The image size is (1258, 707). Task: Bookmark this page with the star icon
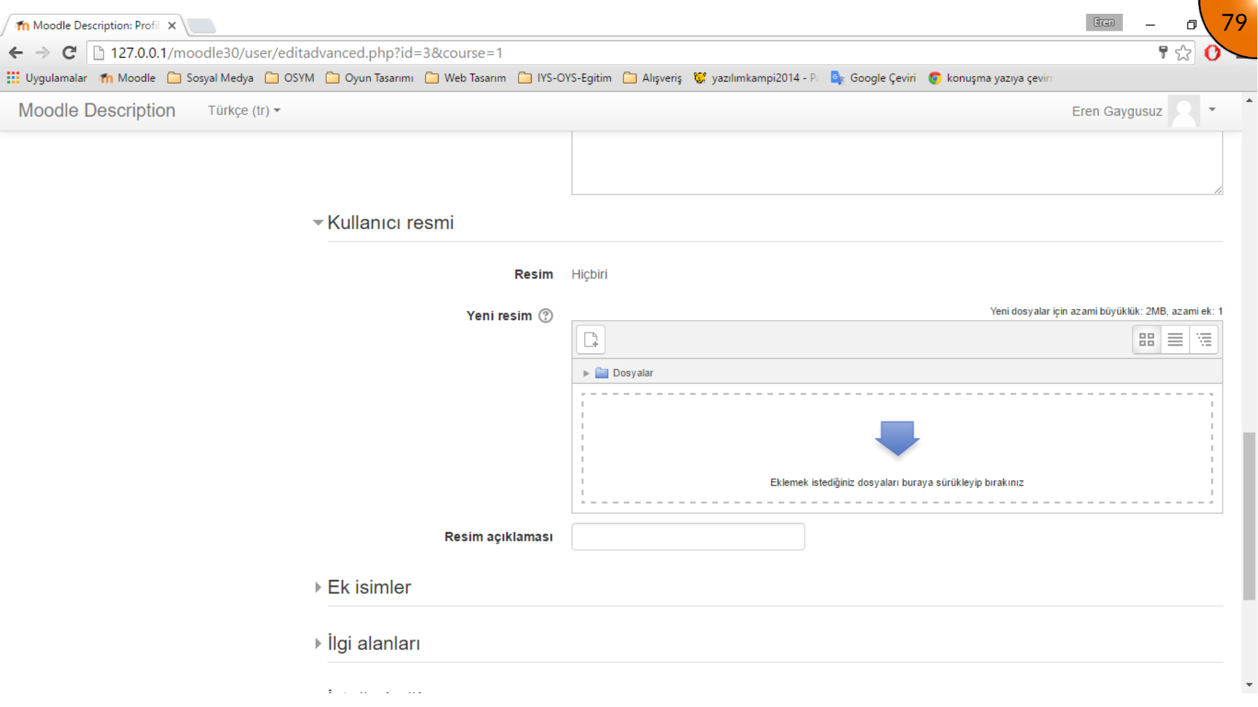pos(1183,53)
